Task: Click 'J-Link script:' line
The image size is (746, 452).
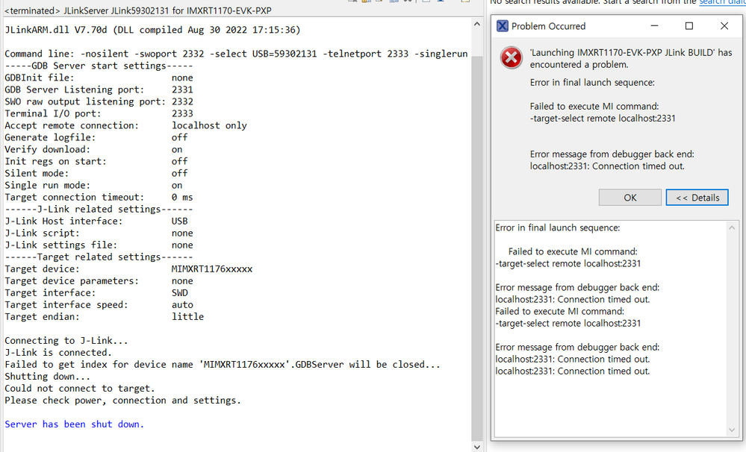Action: click(99, 233)
